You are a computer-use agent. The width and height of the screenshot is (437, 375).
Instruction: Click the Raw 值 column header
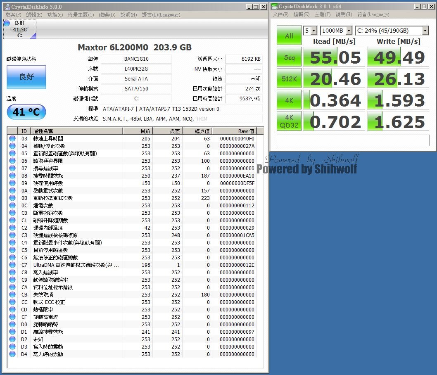234,131
